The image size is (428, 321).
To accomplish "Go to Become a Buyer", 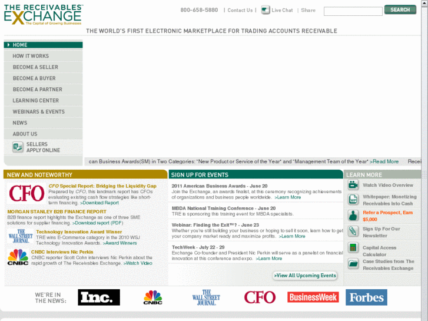I will [x=43, y=78].
